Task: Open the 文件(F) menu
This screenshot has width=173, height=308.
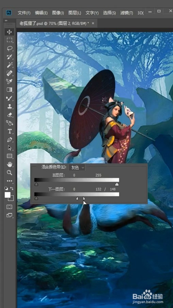Action: [x=24, y=13]
